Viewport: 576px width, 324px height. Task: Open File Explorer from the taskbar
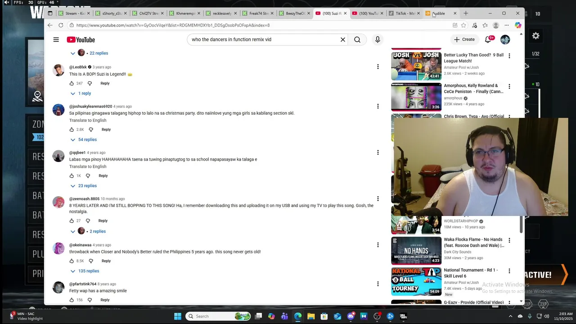(x=311, y=316)
